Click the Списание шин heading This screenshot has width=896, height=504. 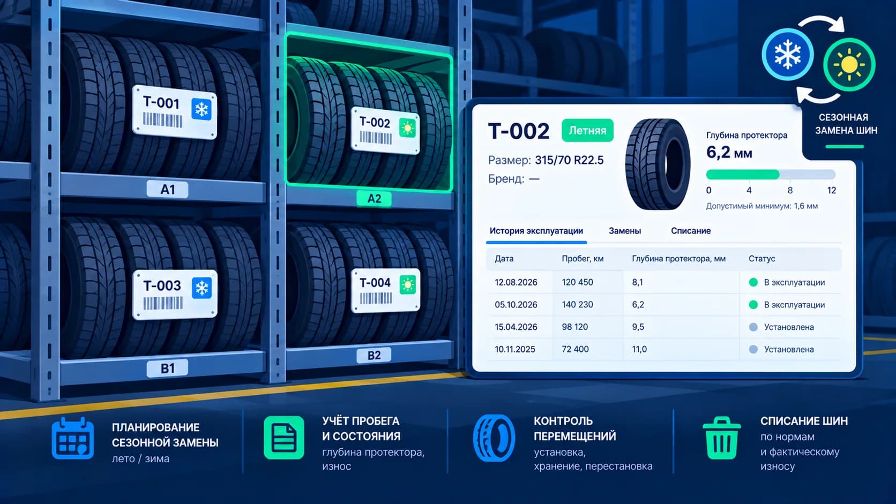click(804, 421)
